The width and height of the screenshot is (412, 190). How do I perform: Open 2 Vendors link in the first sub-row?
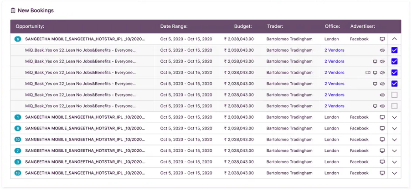tap(334, 50)
